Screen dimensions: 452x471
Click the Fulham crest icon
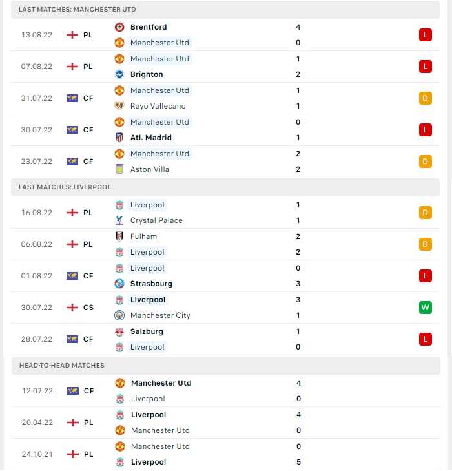coord(119,236)
